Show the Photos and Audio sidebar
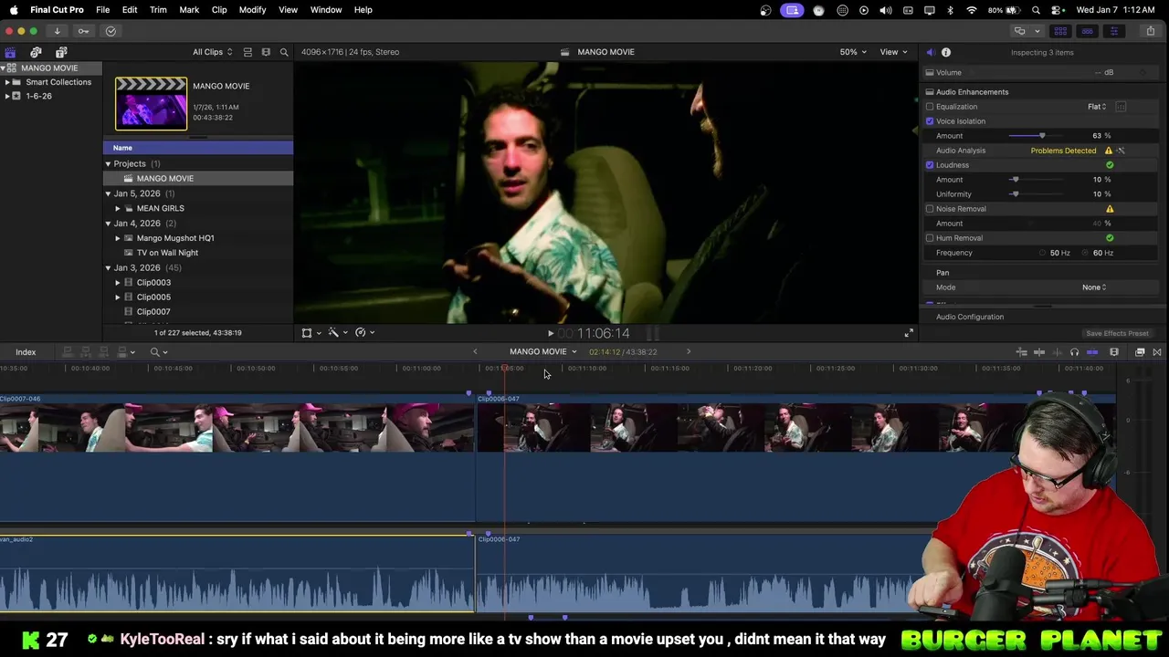1169x657 pixels. pos(36,52)
